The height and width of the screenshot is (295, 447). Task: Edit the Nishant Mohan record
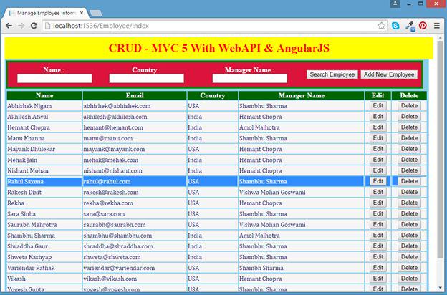pos(378,170)
